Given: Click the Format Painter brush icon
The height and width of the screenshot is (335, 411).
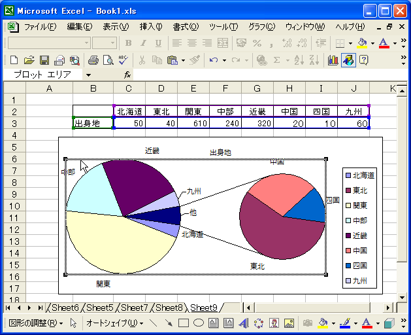Looking at the screenshot, I should click(x=195, y=60).
